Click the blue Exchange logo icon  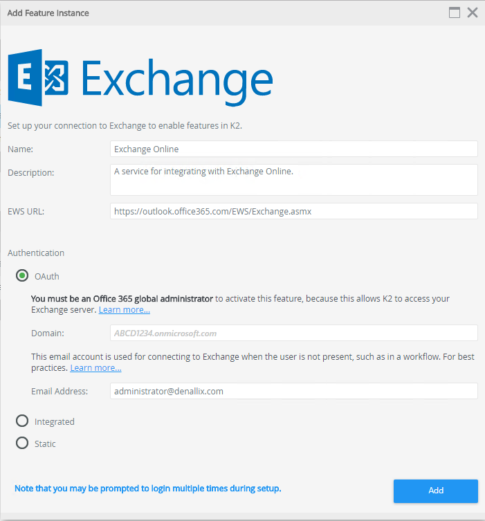click(x=37, y=77)
